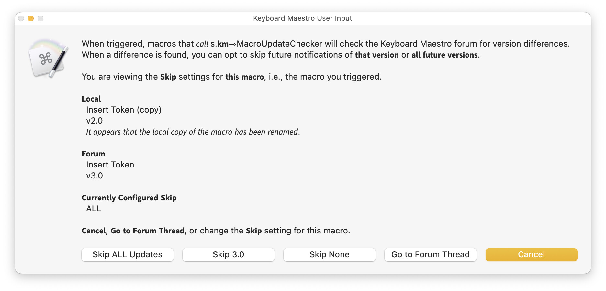Click the Keyboard Maestro app icon
606x291 pixels.
tap(49, 59)
